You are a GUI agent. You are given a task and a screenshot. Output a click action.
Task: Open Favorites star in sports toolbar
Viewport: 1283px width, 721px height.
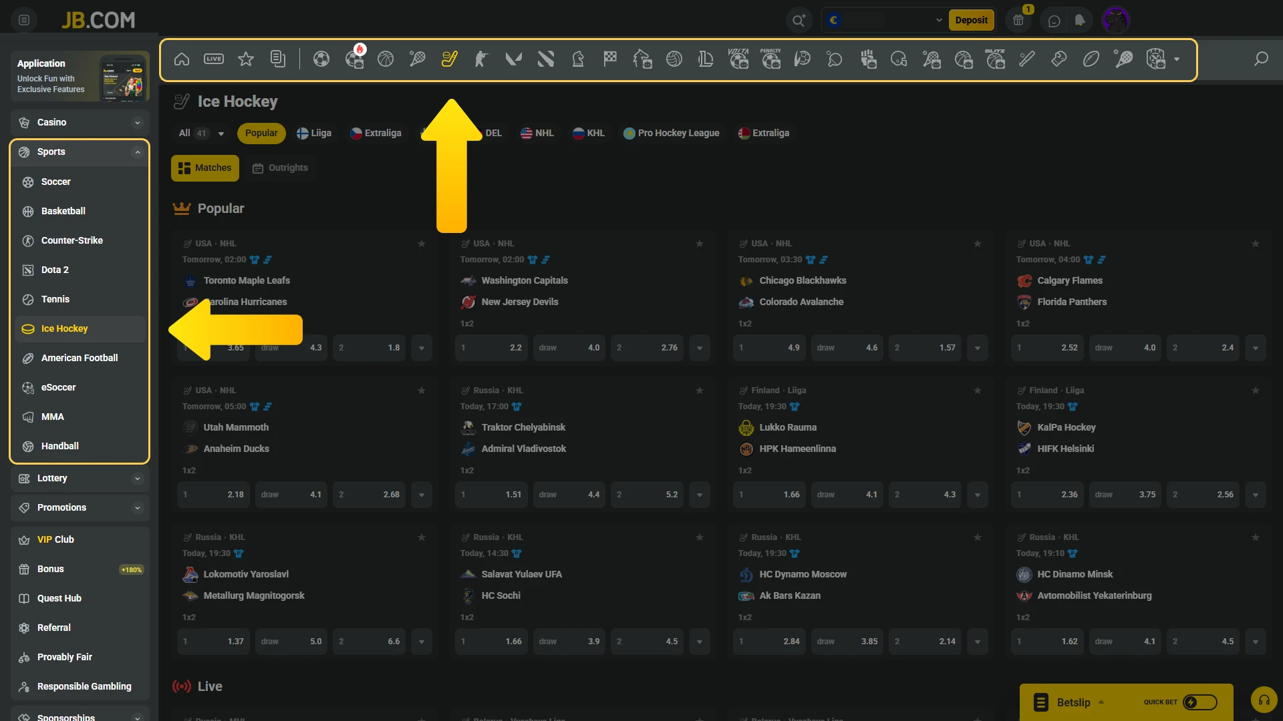pos(246,59)
